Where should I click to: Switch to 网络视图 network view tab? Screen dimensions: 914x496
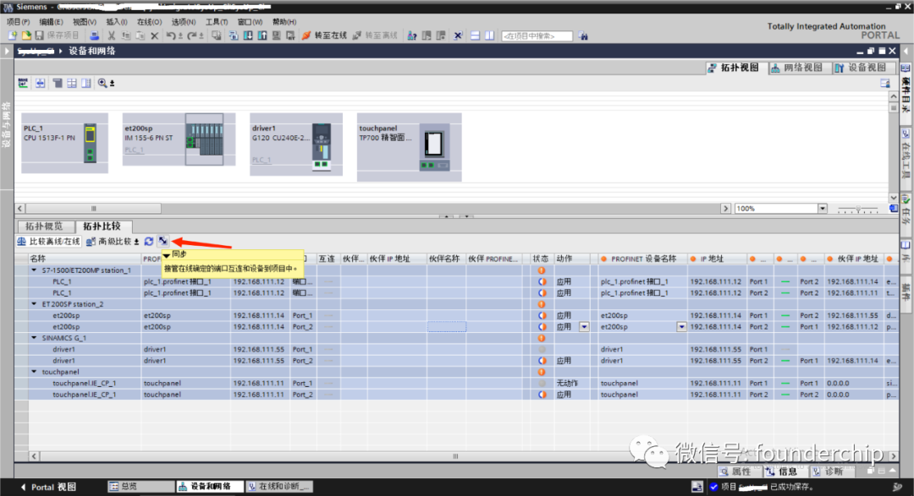tap(797, 68)
